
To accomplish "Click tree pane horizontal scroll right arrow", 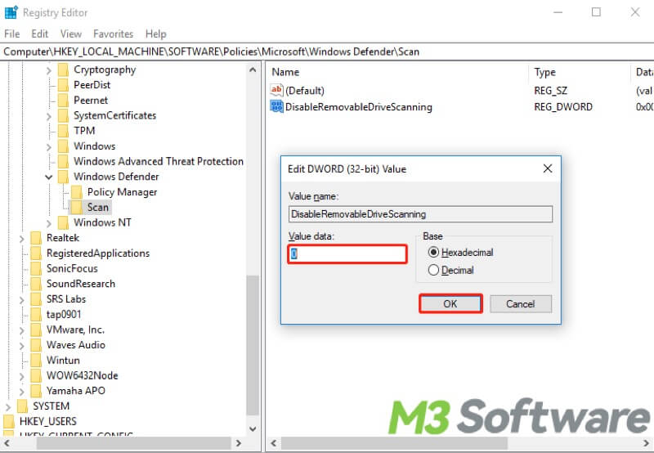I will click(x=239, y=443).
